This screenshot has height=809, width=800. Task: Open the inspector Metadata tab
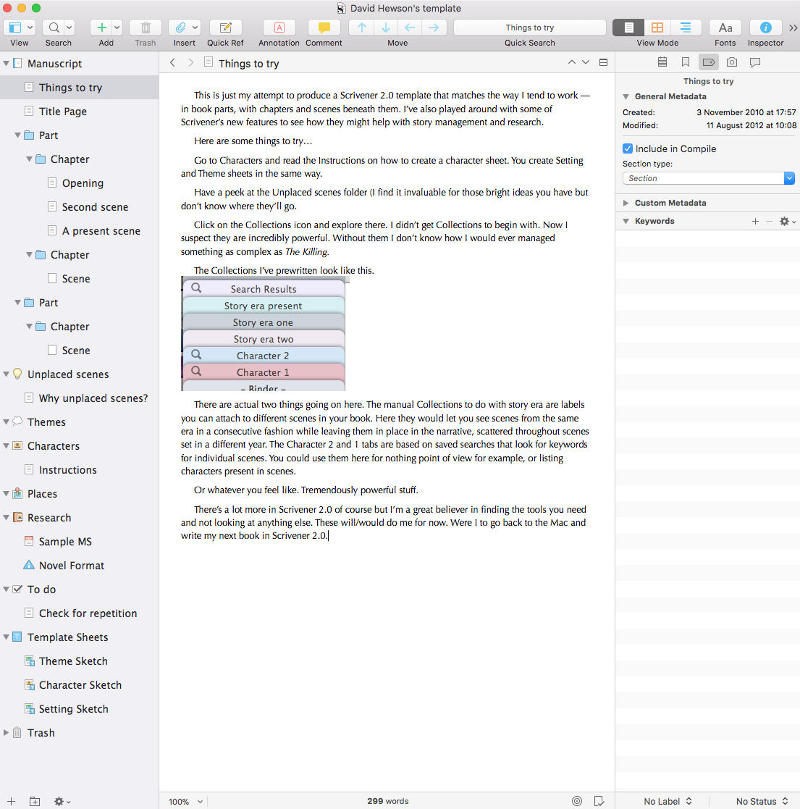(709, 62)
